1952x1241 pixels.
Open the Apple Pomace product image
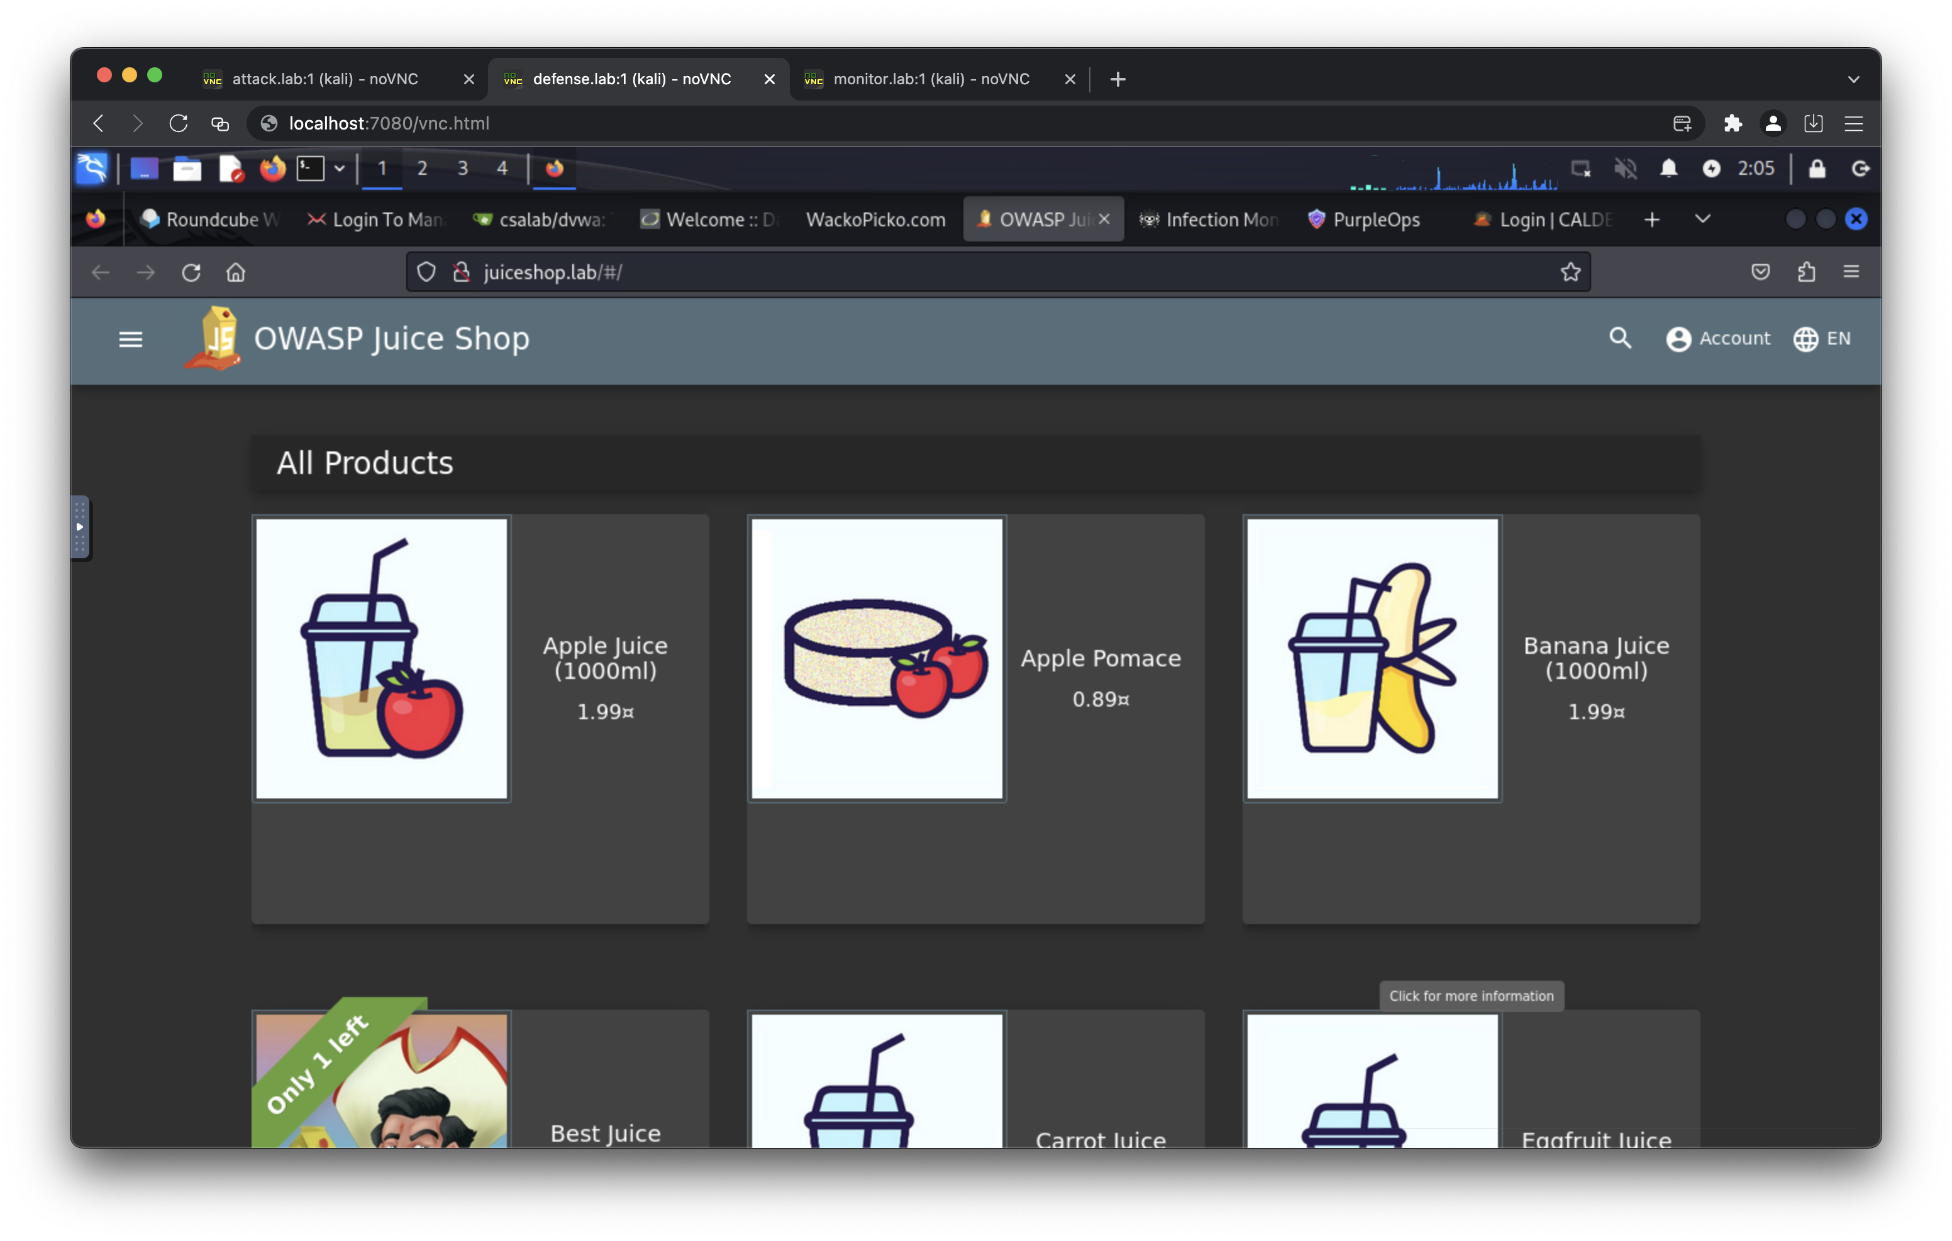[877, 659]
